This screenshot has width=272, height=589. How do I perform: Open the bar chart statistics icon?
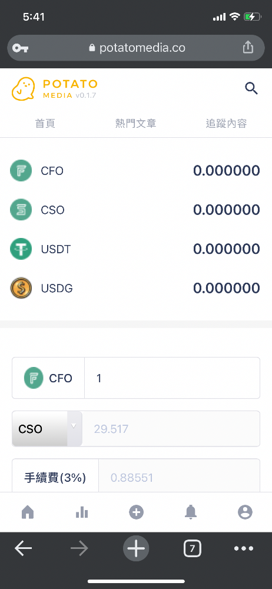[82, 512]
